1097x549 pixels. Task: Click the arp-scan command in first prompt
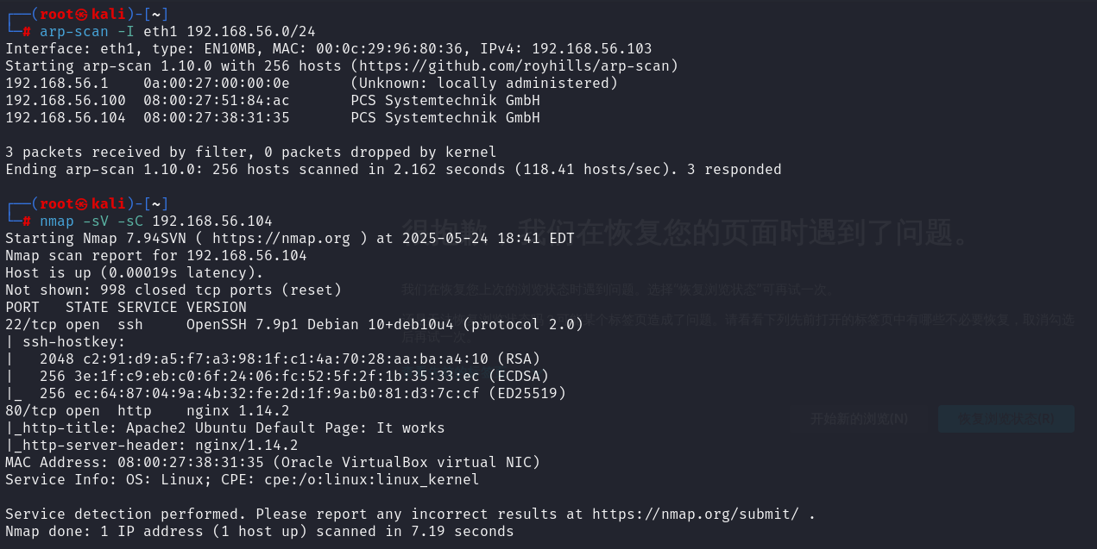[x=178, y=31]
